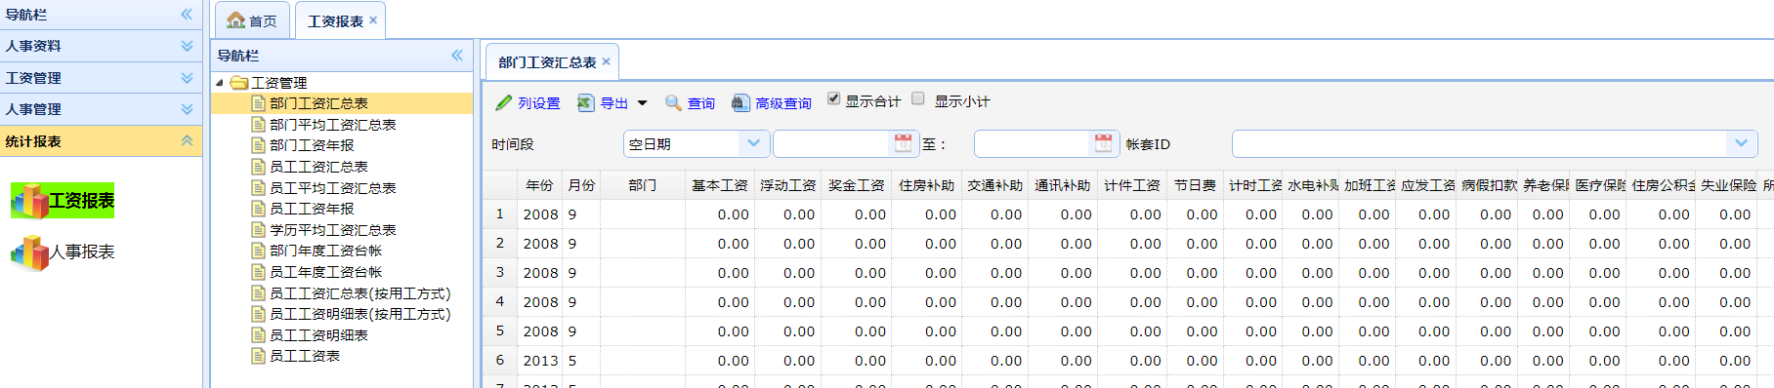This screenshot has height=388, width=1774.
Task: Open the 工资报表 module icon
Action: point(63,201)
